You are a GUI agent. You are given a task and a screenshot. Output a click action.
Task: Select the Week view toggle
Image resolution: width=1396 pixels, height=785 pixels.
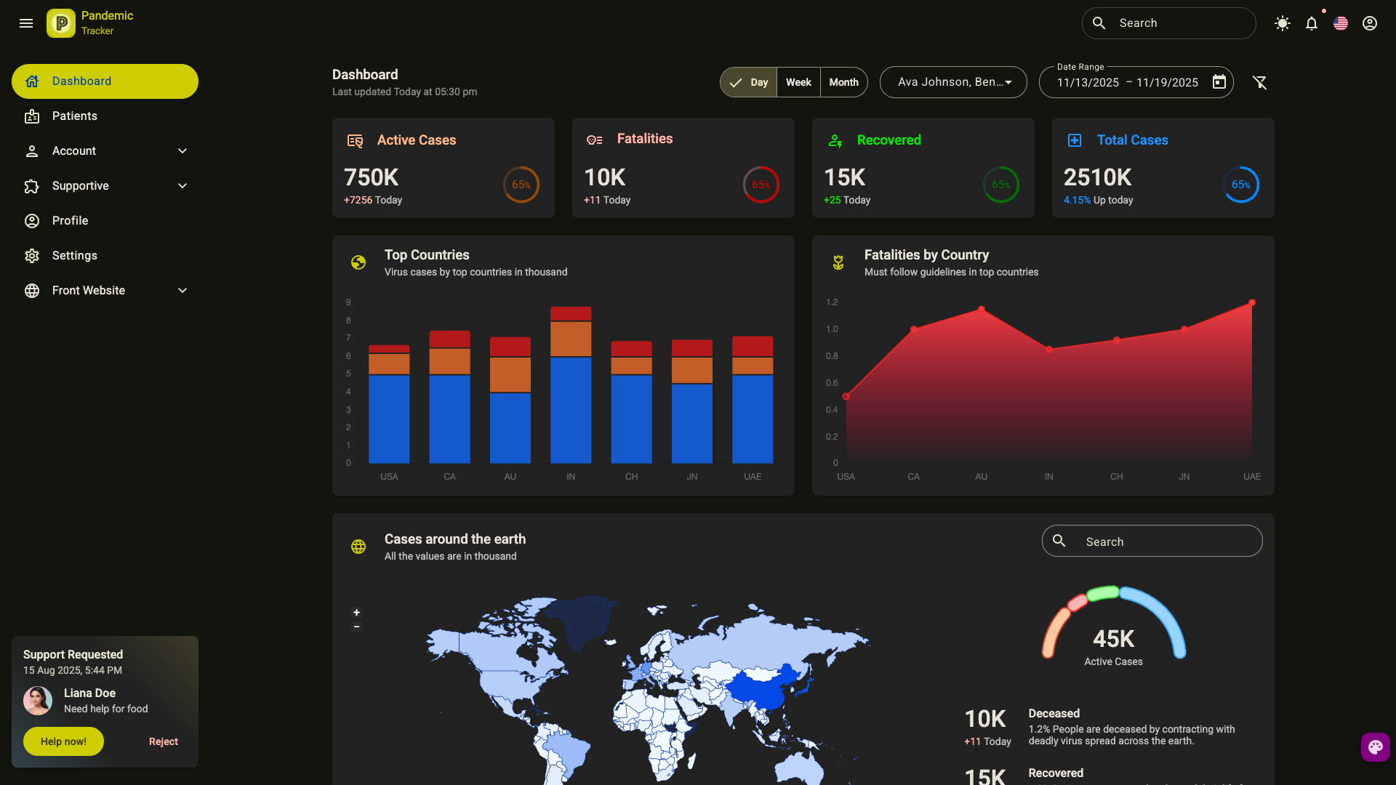pyautogui.click(x=798, y=82)
